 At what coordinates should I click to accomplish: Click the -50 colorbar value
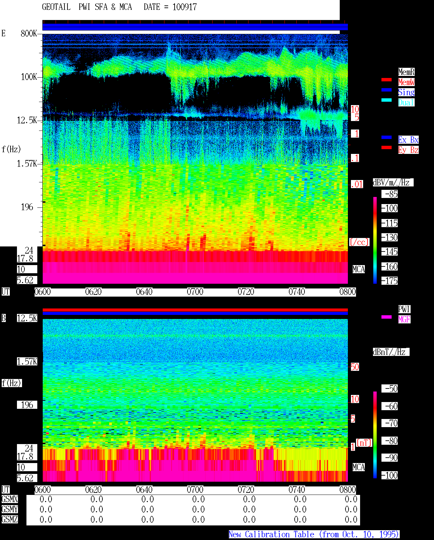[390, 388]
